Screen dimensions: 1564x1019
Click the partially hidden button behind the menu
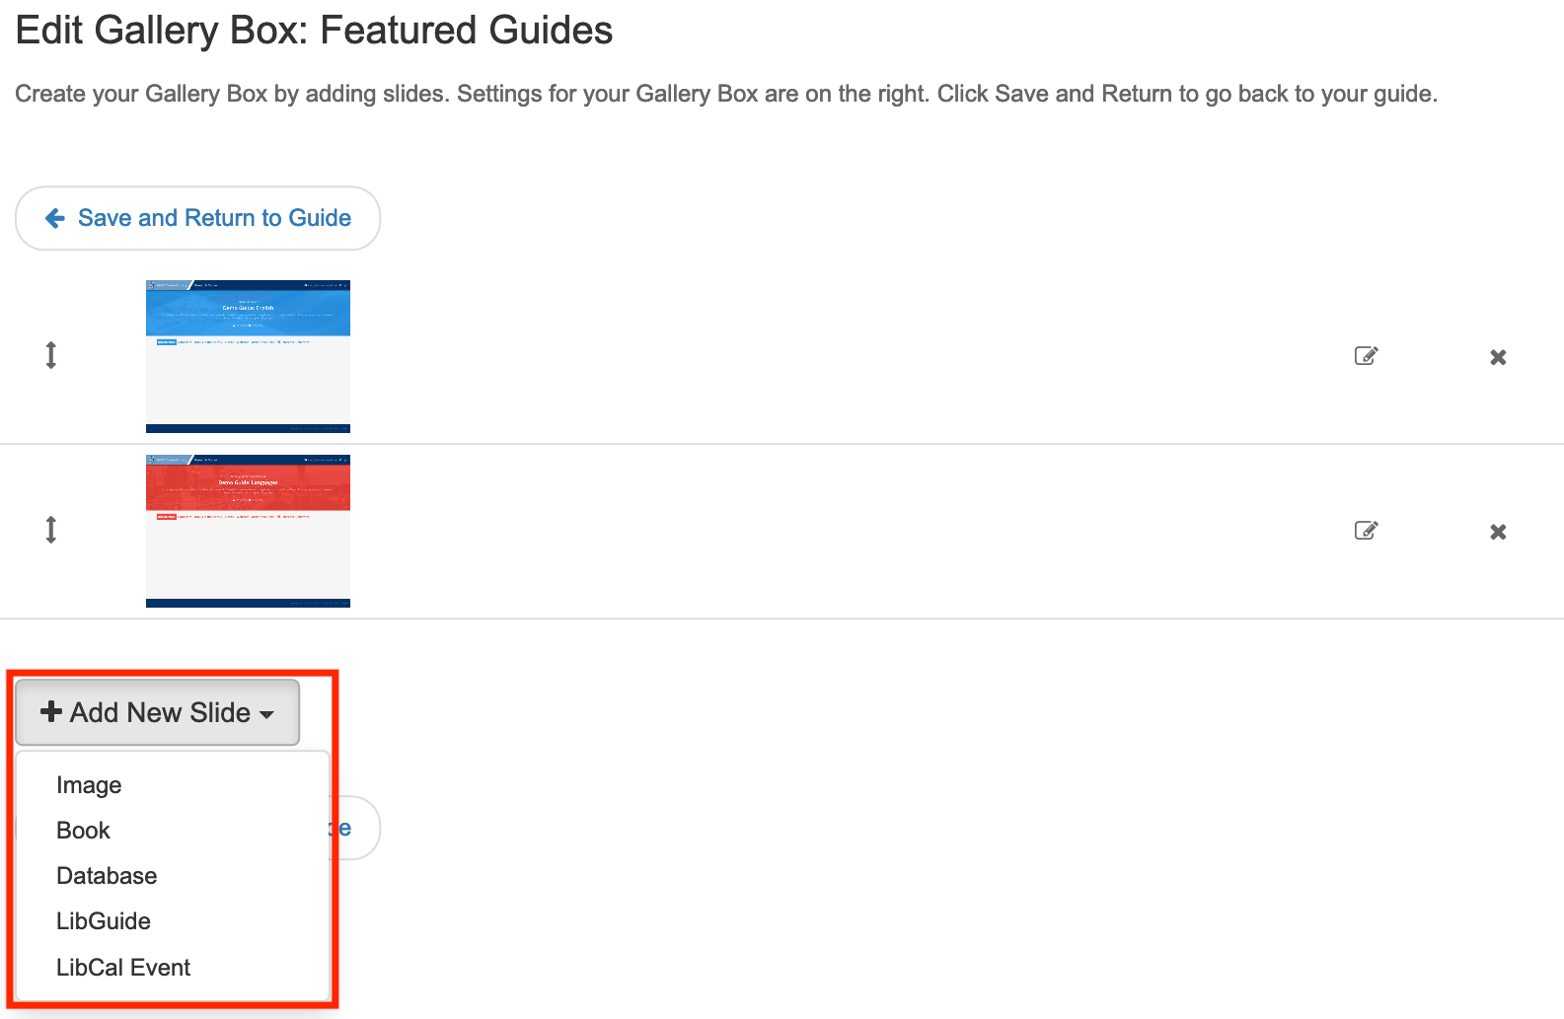355,828
